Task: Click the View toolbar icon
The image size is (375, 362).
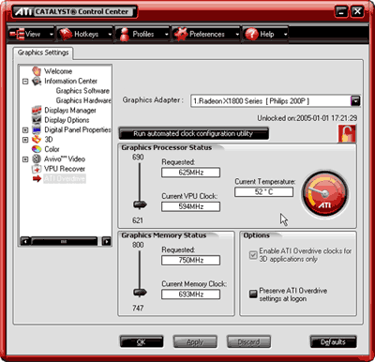Action: click(17, 34)
